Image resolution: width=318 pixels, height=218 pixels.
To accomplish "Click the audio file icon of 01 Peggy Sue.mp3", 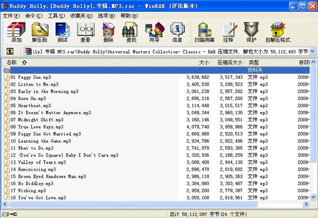I will (7, 77).
